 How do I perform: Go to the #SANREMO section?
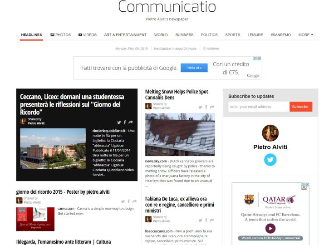(x=280, y=35)
